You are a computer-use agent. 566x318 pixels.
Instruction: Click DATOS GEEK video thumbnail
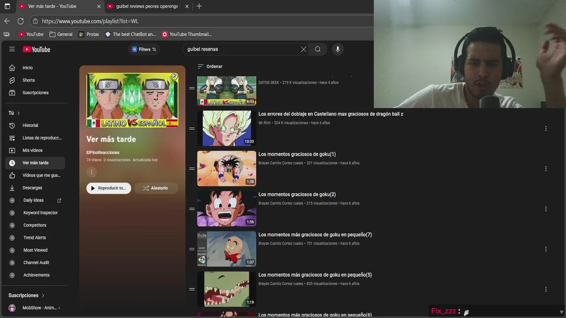point(226,91)
